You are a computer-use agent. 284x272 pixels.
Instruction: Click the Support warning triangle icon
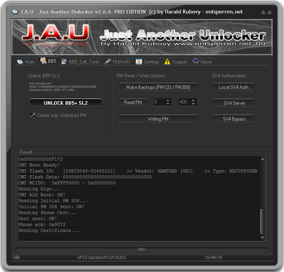167,62
